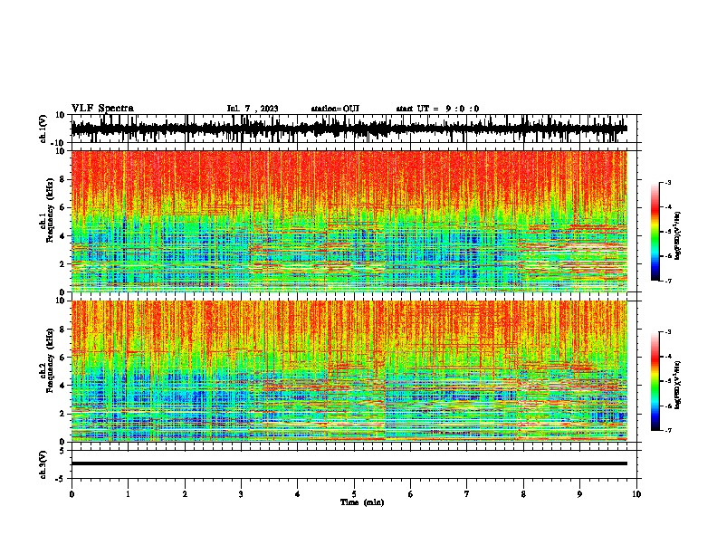This screenshot has height=554, width=717.
Task: Click the "1" tick on the time axis
Action: coord(128,494)
